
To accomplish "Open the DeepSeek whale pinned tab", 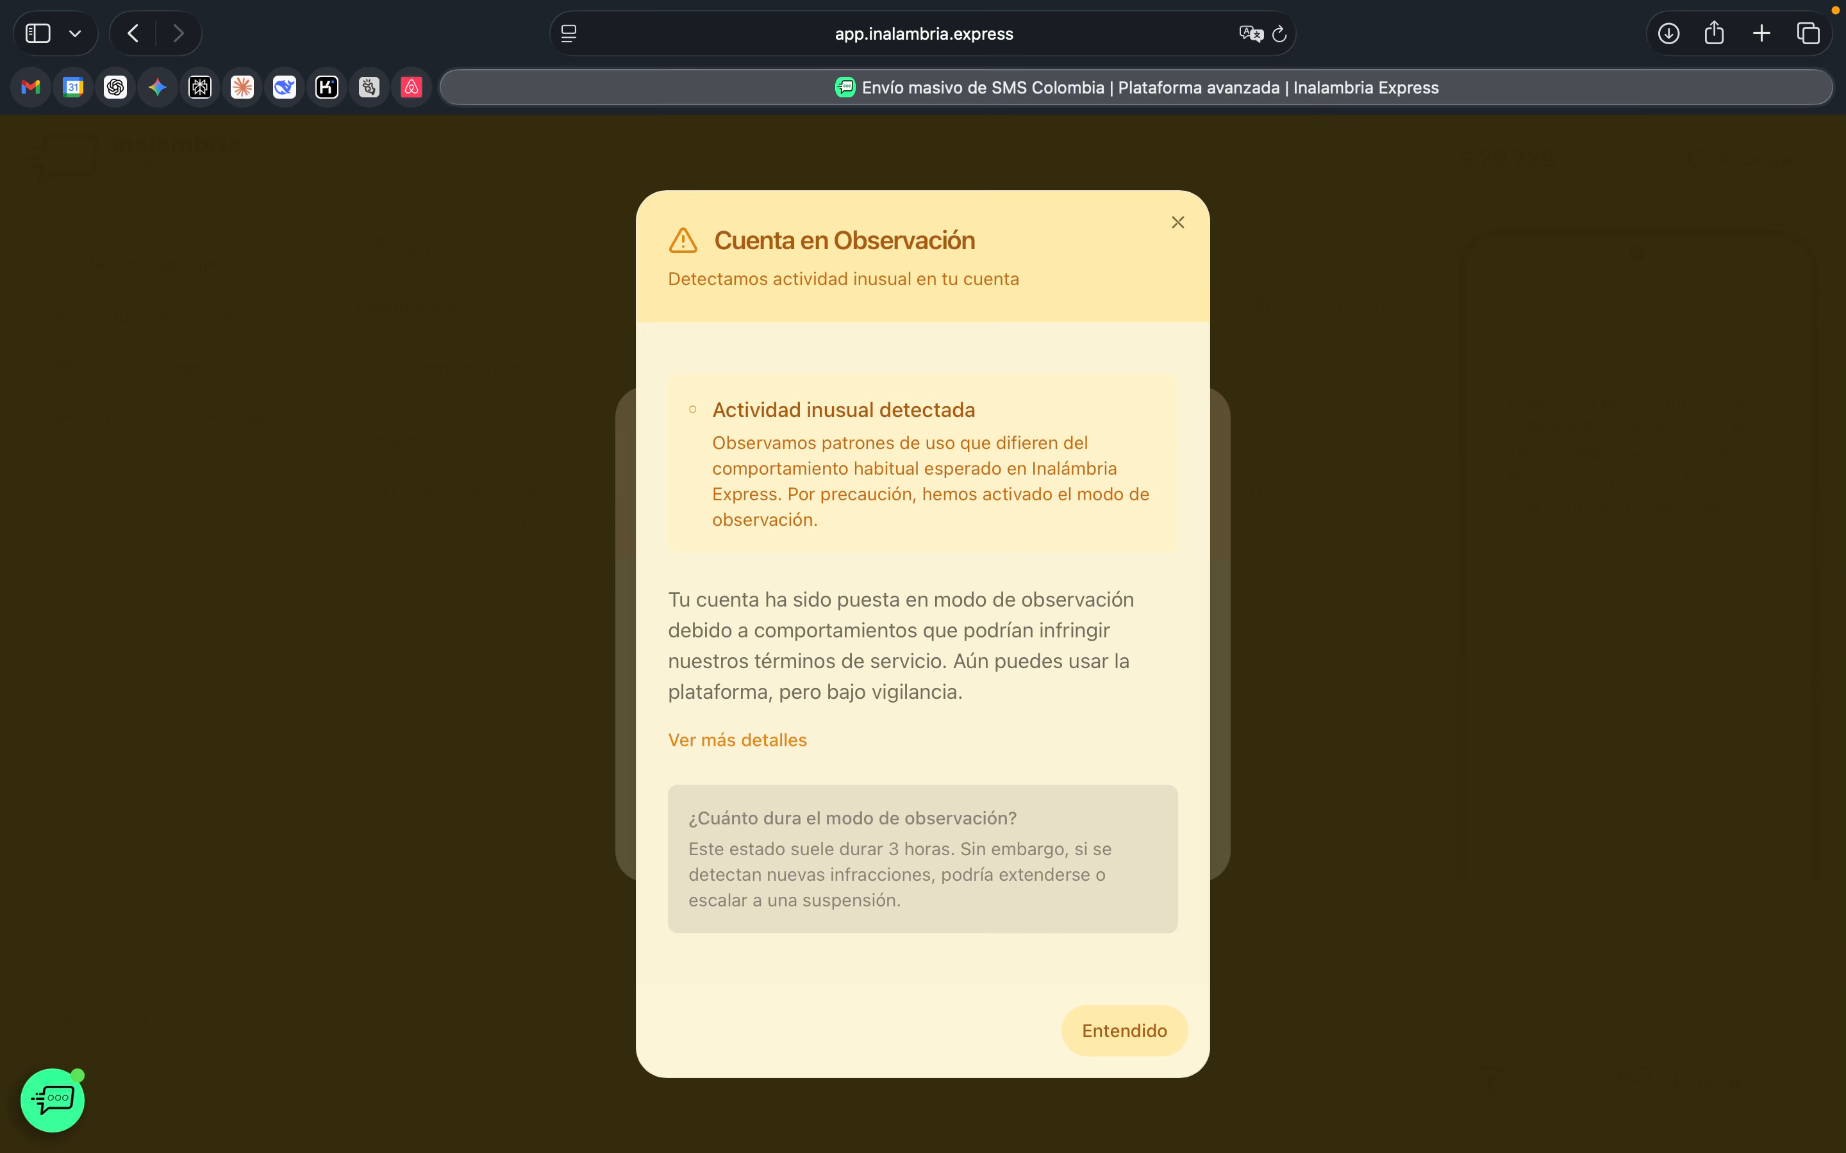I will [x=285, y=88].
